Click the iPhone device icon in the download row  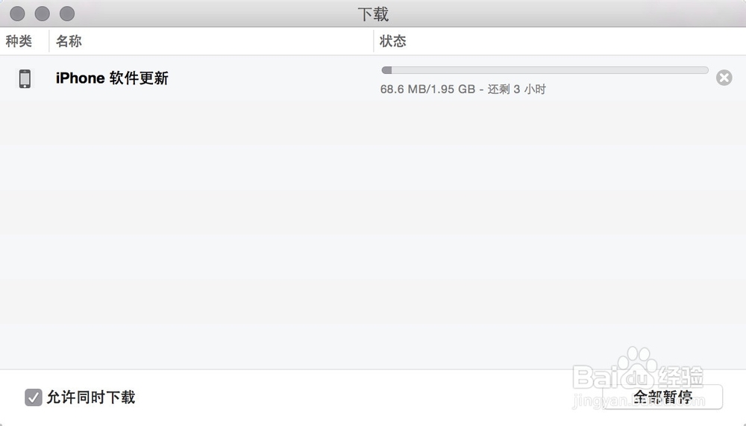pyautogui.click(x=25, y=78)
